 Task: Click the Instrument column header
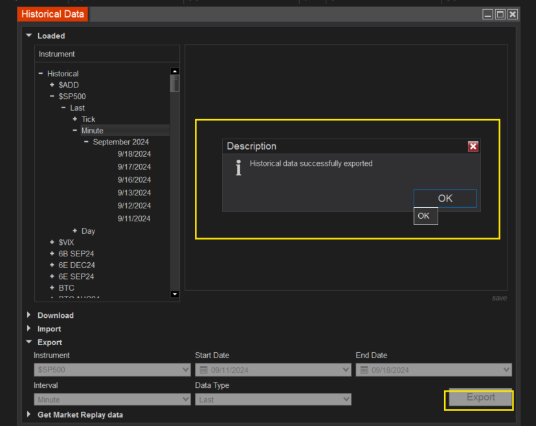107,54
